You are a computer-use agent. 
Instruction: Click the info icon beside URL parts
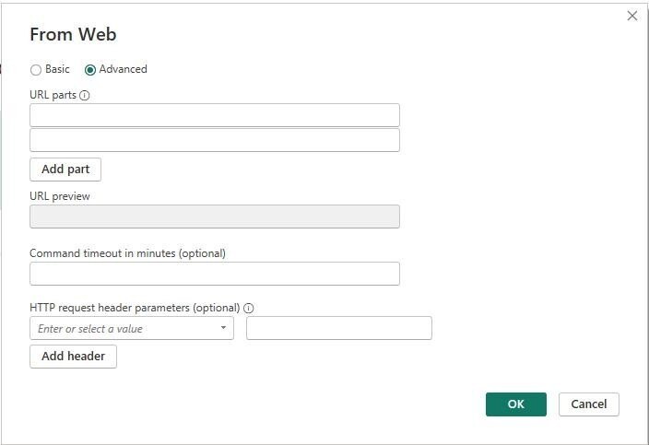click(85, 96)
